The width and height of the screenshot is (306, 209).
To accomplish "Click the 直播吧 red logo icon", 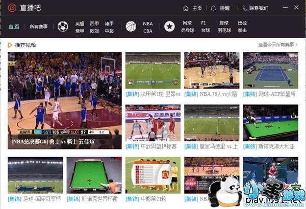I will 12,8.
